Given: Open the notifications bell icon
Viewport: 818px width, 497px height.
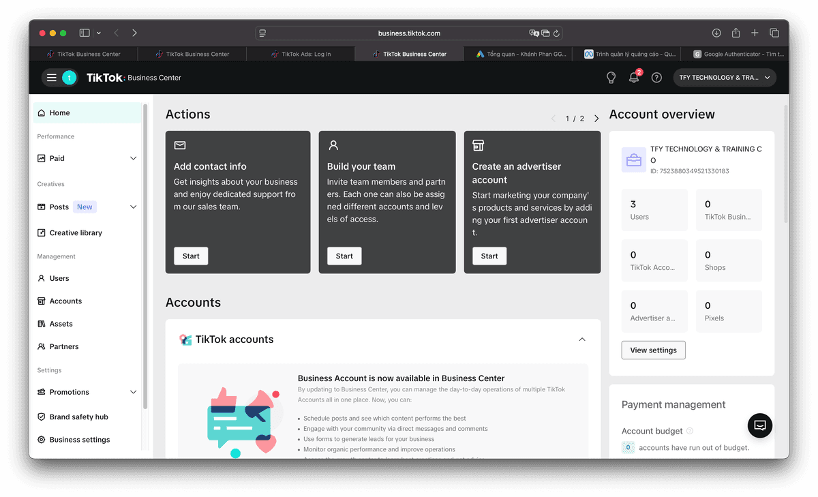Looking at the screenshot, I should pos(634,78).
